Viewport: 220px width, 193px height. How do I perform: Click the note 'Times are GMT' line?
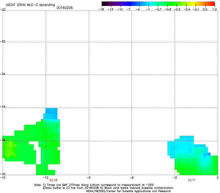pyautogui.click(x=94, y=185)
